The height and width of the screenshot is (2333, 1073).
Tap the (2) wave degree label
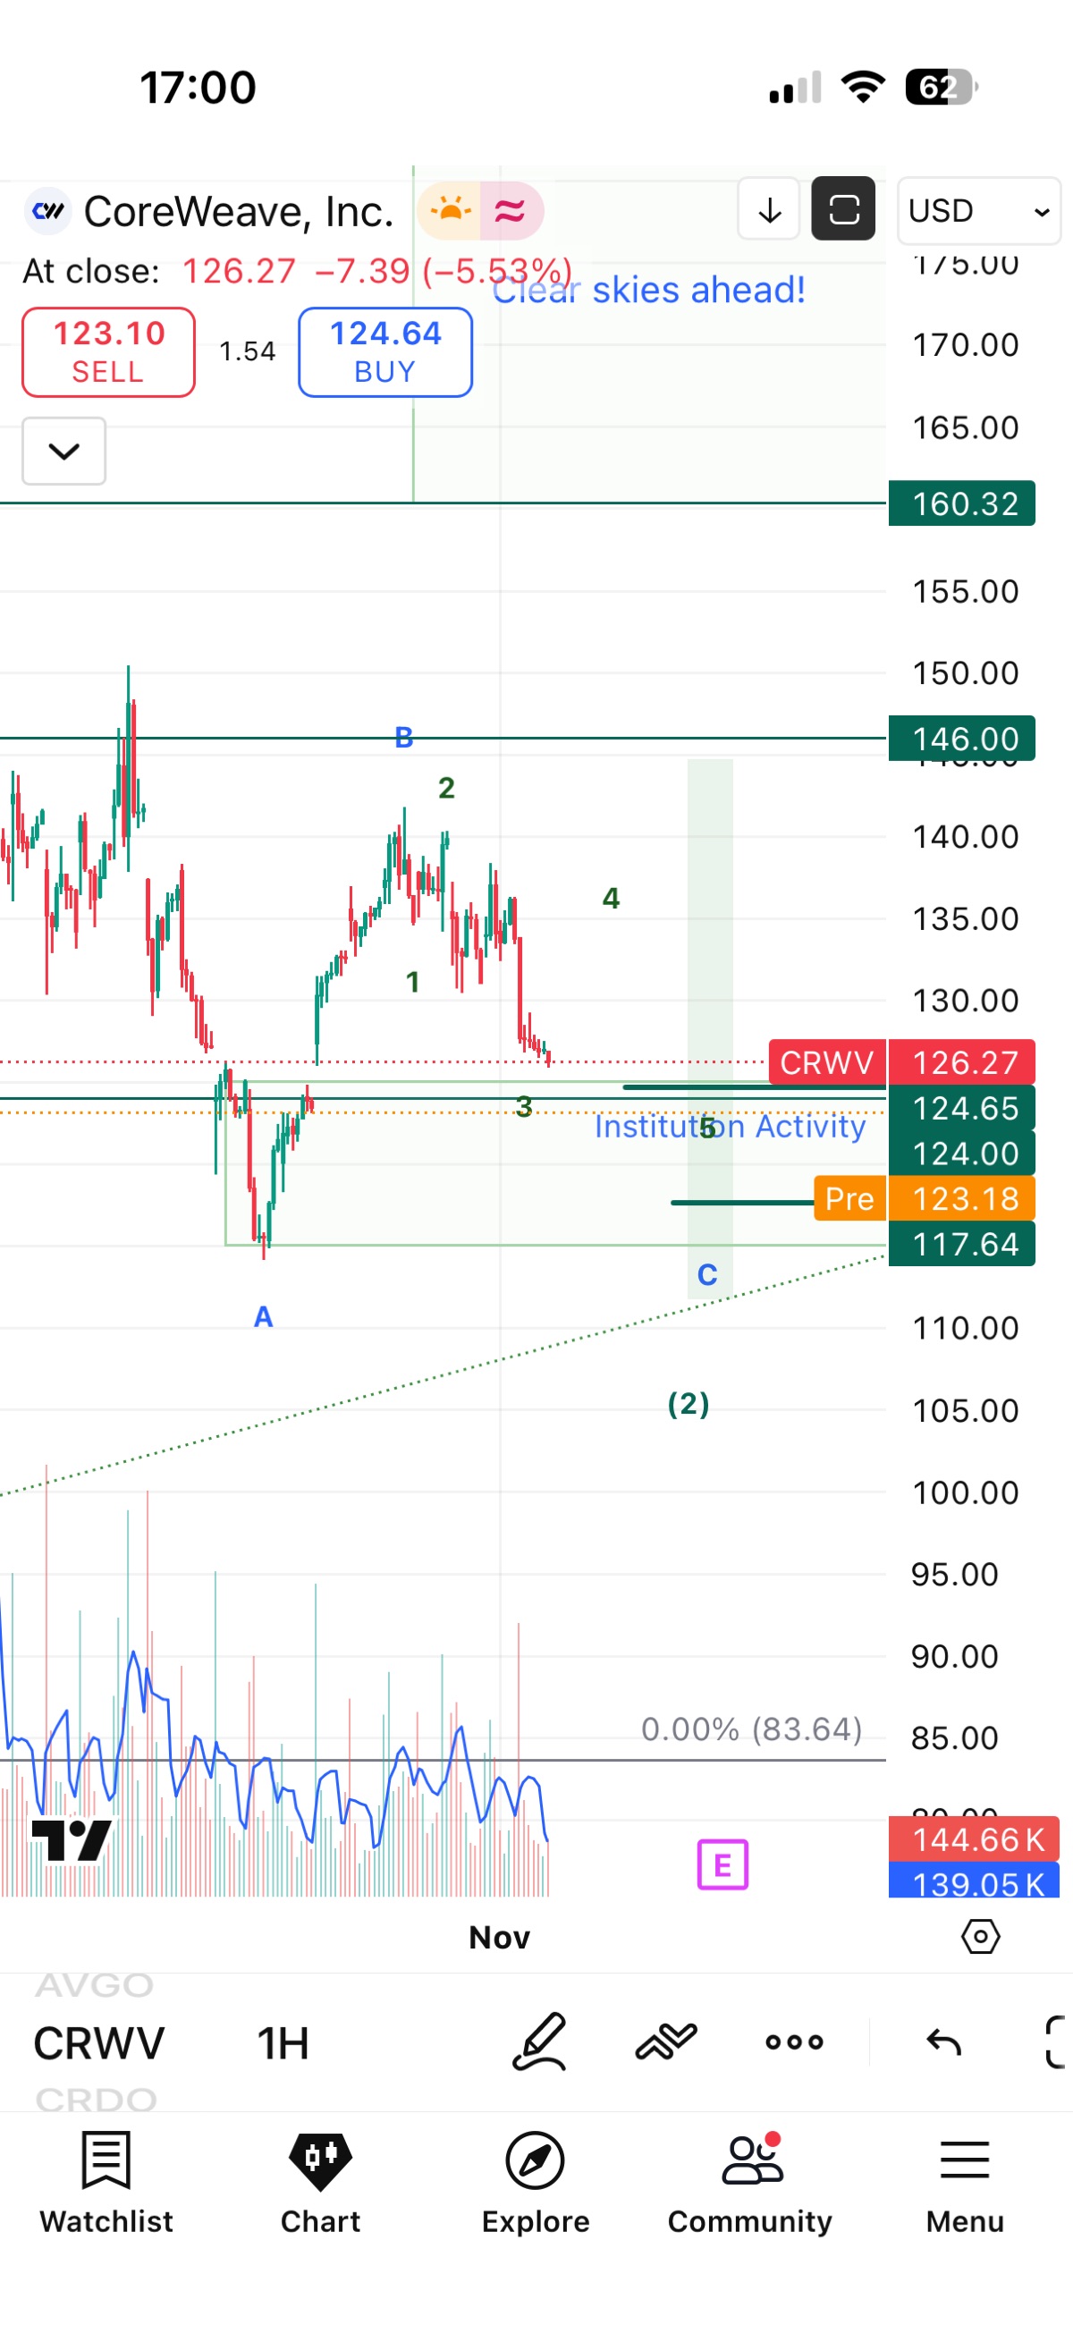tap(689, 1403)
